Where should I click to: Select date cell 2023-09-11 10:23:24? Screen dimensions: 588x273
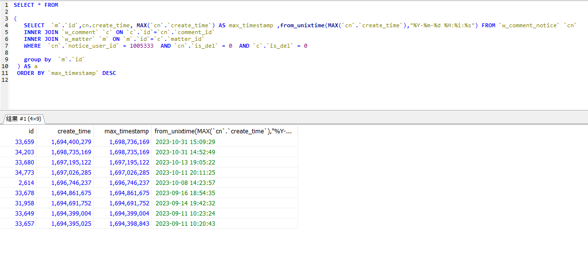pyautogui.click(x=185, y=214)
